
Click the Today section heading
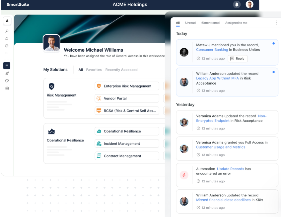tap(181, 34)
